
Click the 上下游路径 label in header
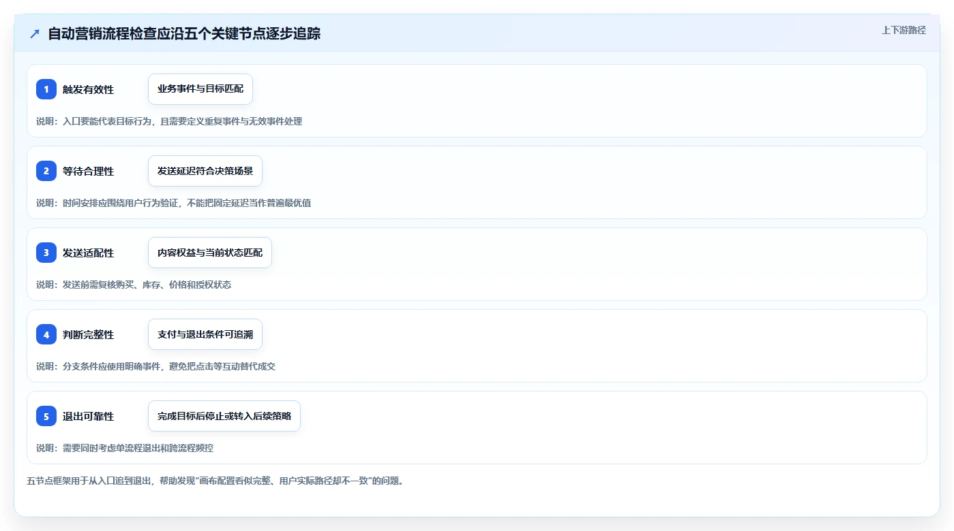tap(904, 30)
